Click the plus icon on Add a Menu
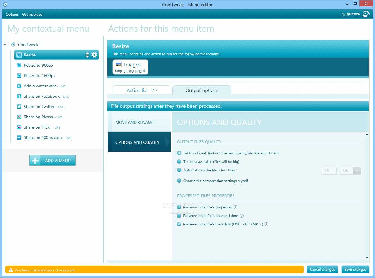375x278 pixels. pyautogui.click(x=35, y=161)
